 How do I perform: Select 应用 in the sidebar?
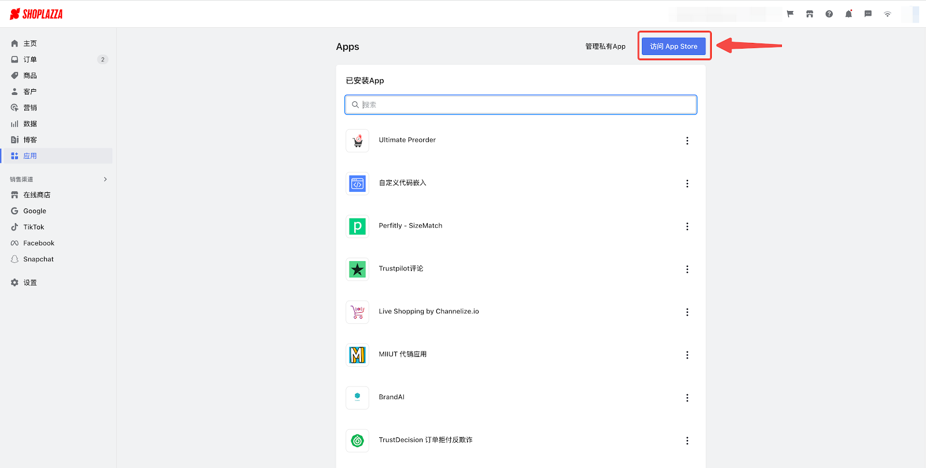pos(57,156)
